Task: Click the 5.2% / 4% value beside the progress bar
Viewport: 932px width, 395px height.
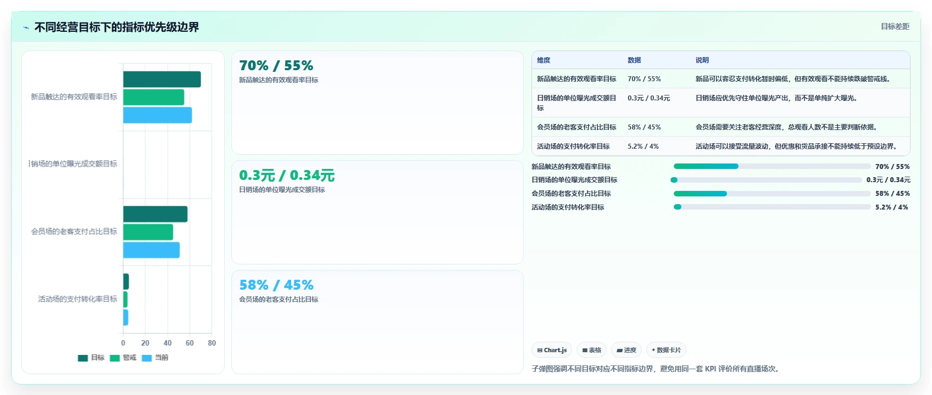Action: (x=891, y=207)
